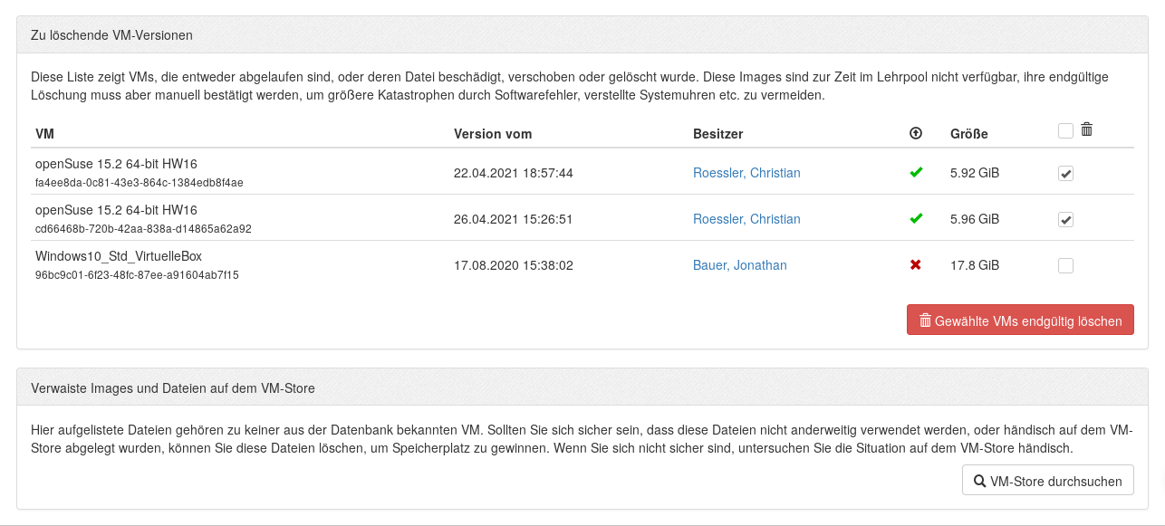
Task: Click the trash icon inside the red delete button
Action: [x=925, y=320]
